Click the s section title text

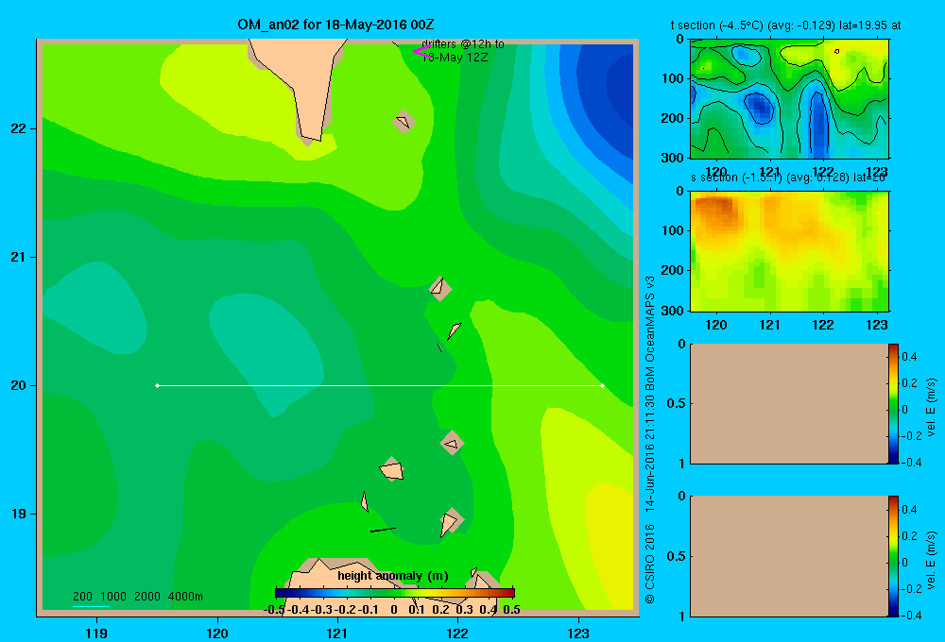tap(788, 177)
